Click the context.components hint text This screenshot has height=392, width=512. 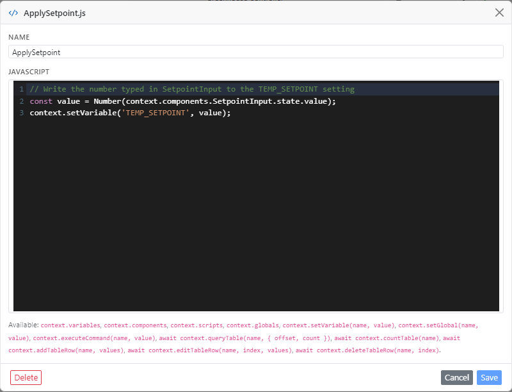(x=135, y=325)
